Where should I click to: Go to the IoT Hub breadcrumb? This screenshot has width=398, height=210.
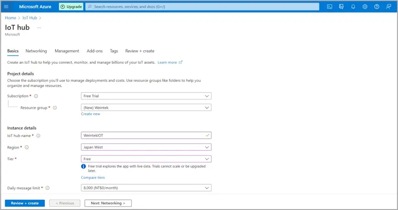[30, 18]
